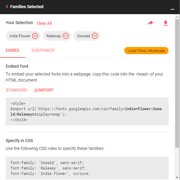Viewport: 180px width, 180px height.
Task: Click the vertical scrollbar thumb
Action: click(177, 83)
